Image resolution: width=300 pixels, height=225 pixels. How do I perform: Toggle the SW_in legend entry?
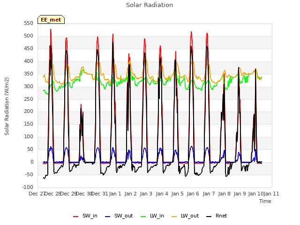[x=85, y=216]
